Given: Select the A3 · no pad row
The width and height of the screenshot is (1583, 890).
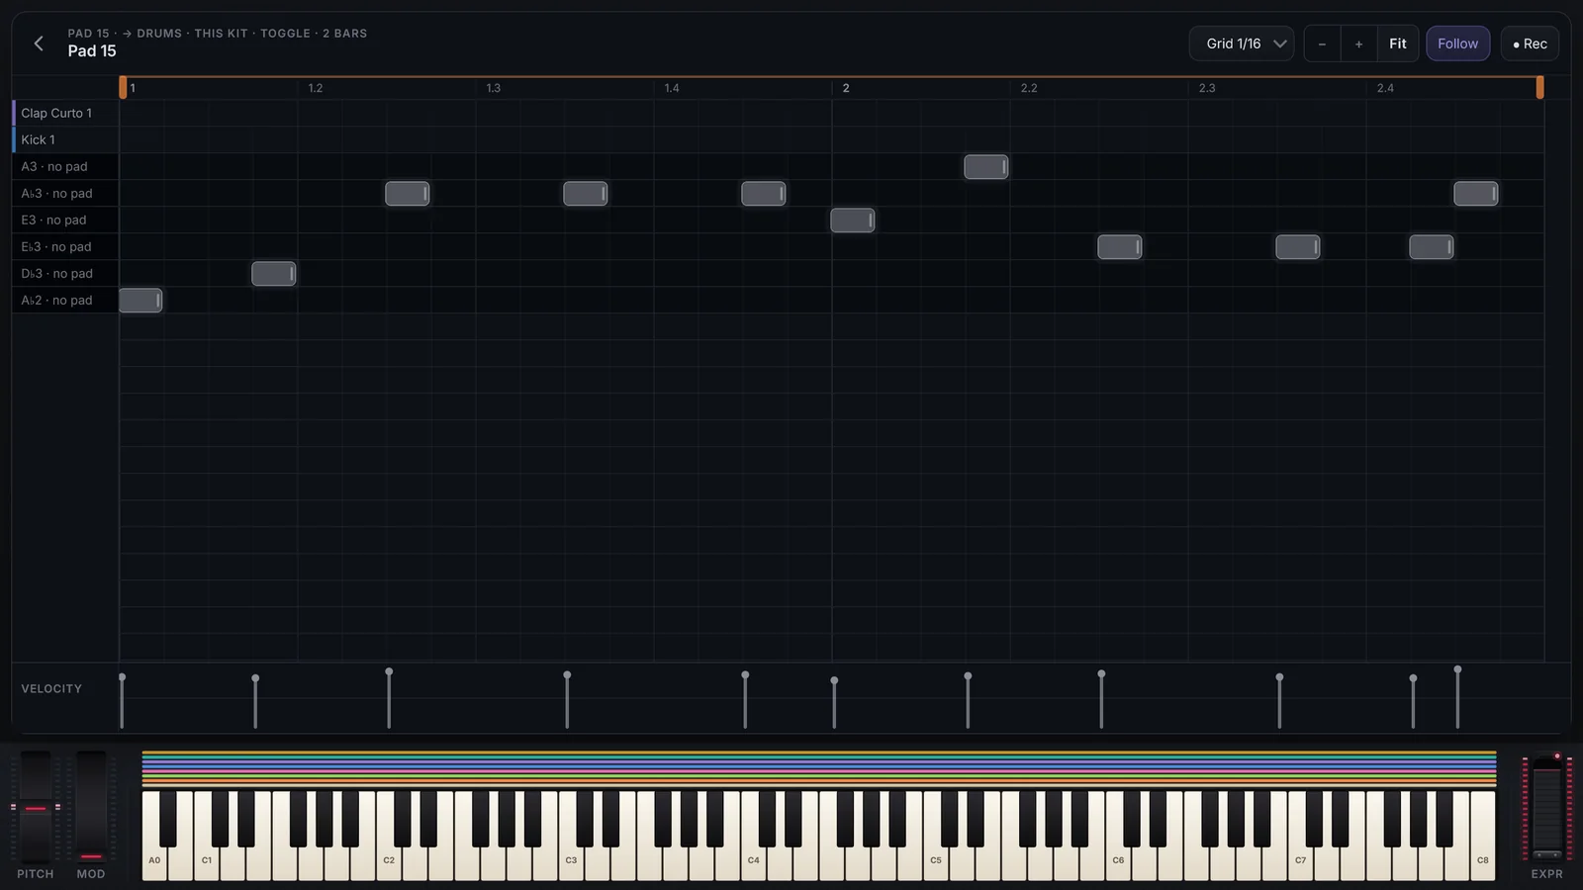Looking at the screenshot, I should (65, 166).
